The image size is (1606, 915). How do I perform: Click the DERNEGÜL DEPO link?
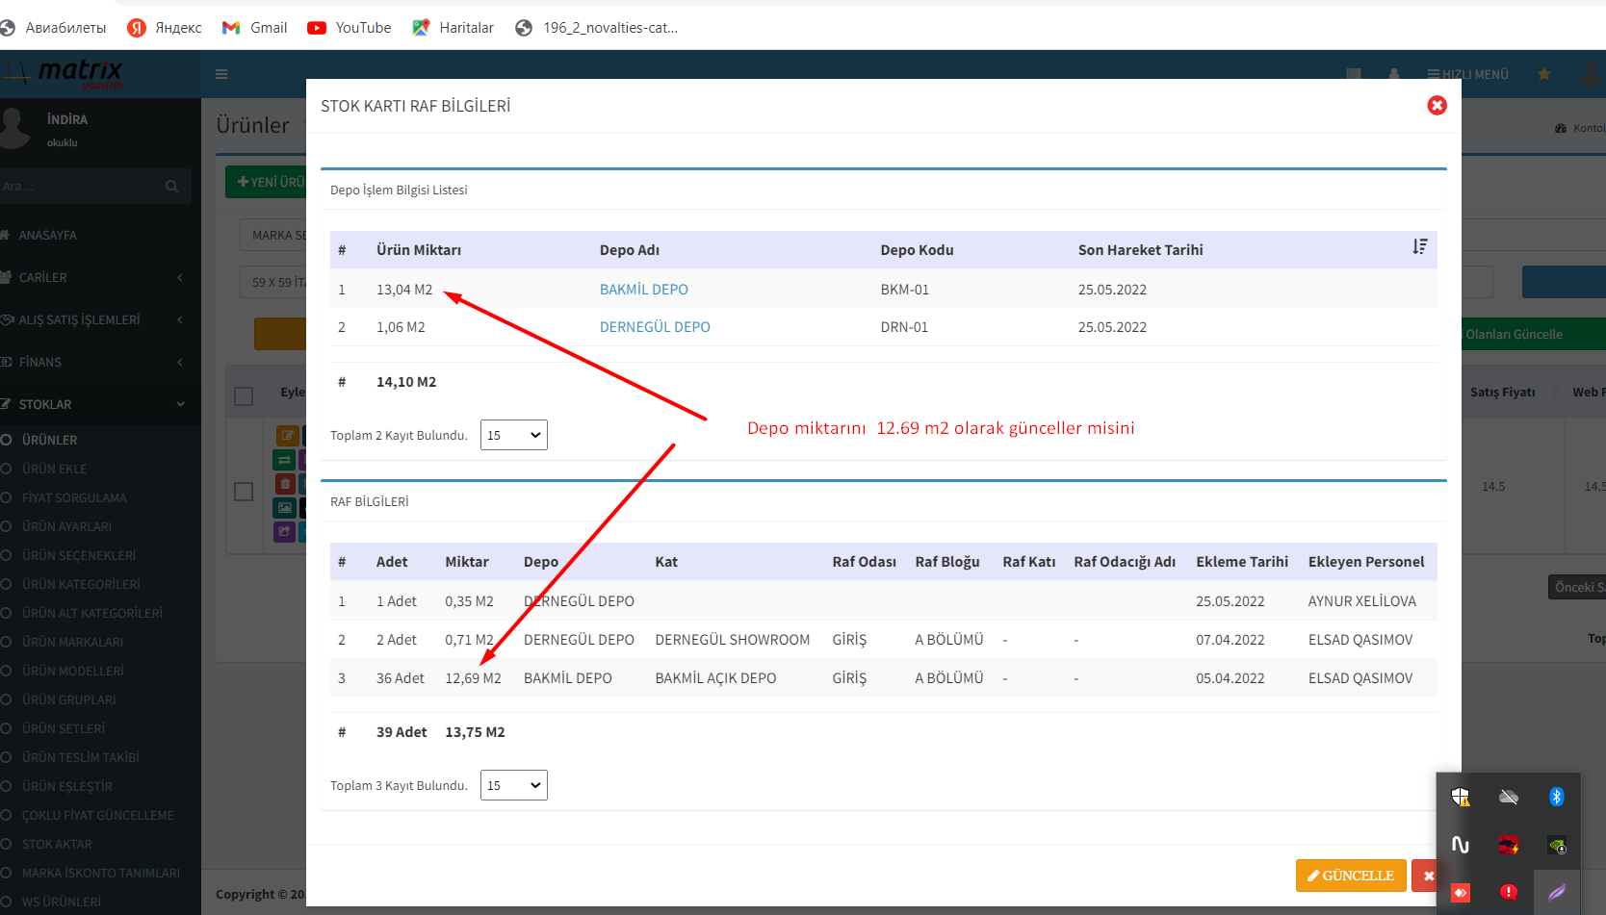click(x=655, y=327)
